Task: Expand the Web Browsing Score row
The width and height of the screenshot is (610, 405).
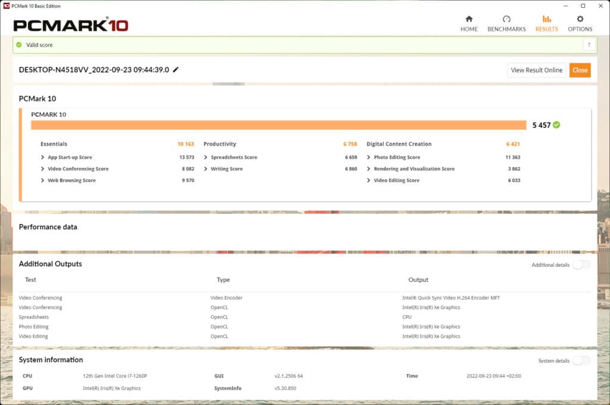Action: coord(42,180)
